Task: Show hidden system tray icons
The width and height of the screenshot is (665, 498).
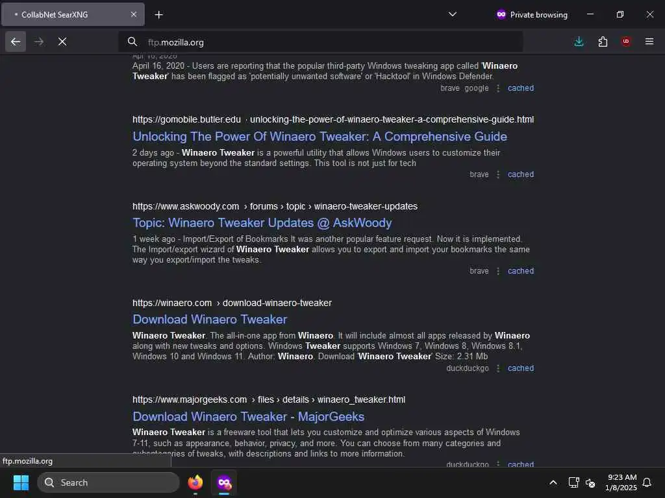Action: click(x=553, y=482)
